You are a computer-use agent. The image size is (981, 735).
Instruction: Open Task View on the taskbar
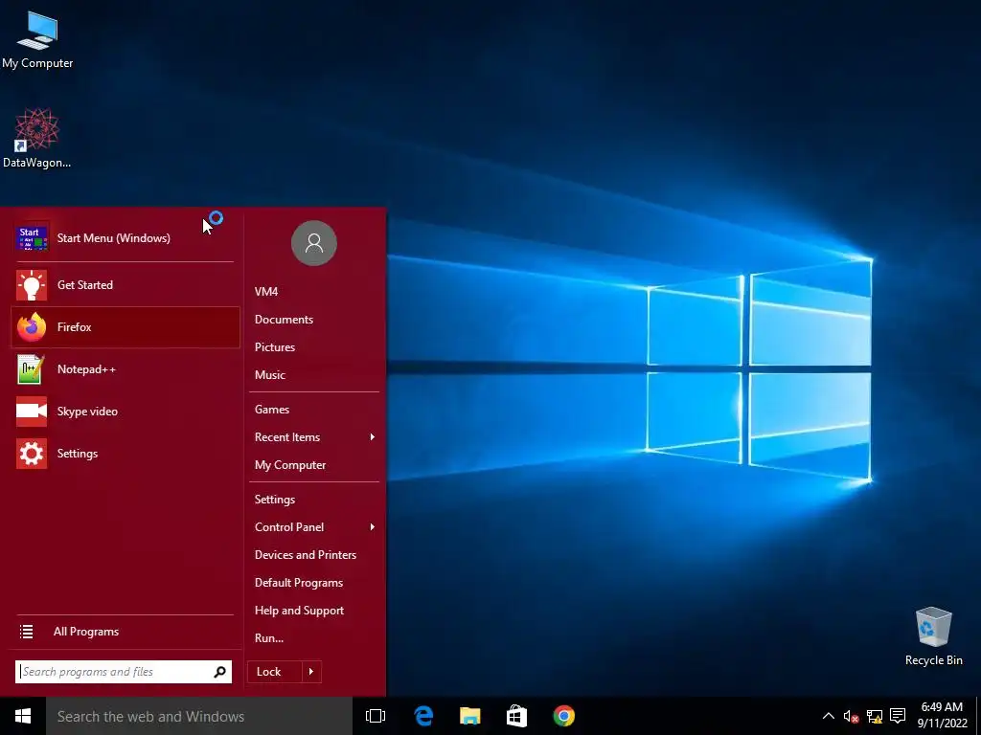(x=376, y=716)
